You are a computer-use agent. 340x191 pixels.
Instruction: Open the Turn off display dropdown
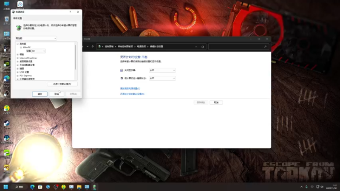pyautogui.click(x=162, y=70)
